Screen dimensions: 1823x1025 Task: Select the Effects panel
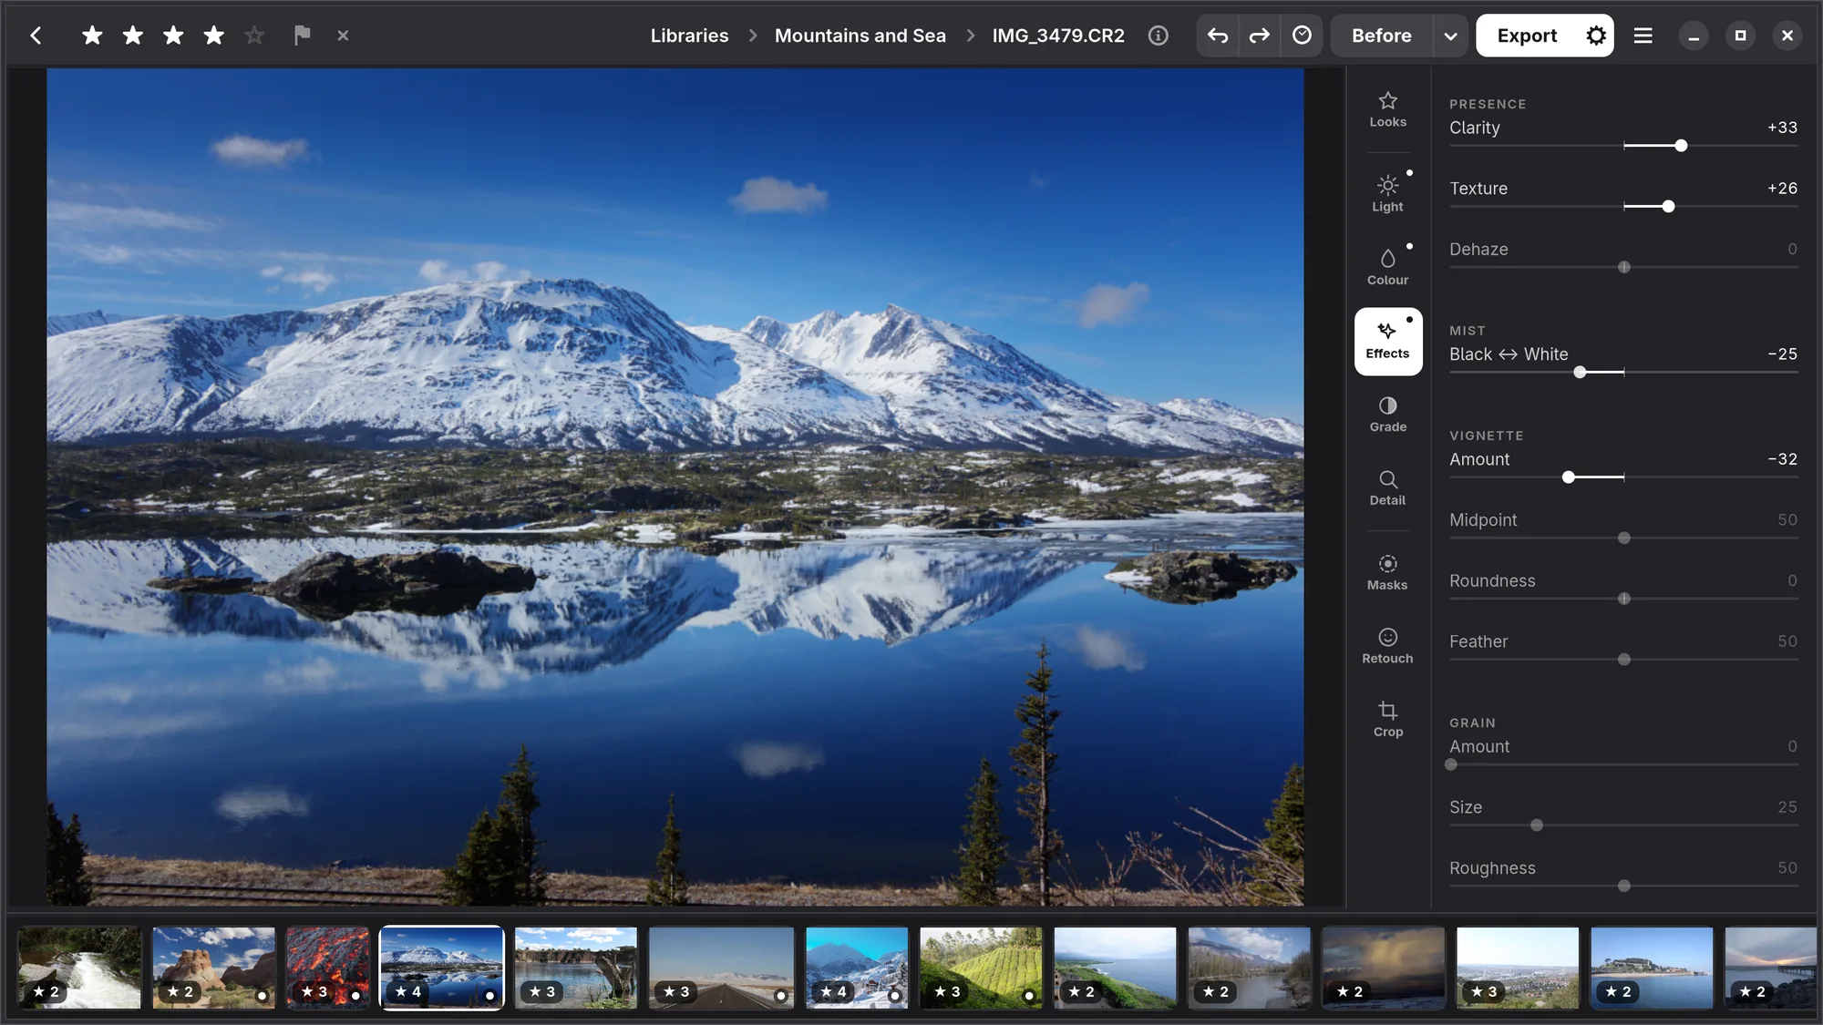point(1387,341)
